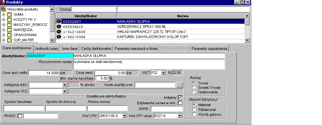322x125 pixels.
Task: Click the Cena ewid. value field
Action: click(111, 73)
